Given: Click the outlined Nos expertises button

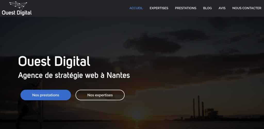Looking at the screenshot, I should (100, 95).
